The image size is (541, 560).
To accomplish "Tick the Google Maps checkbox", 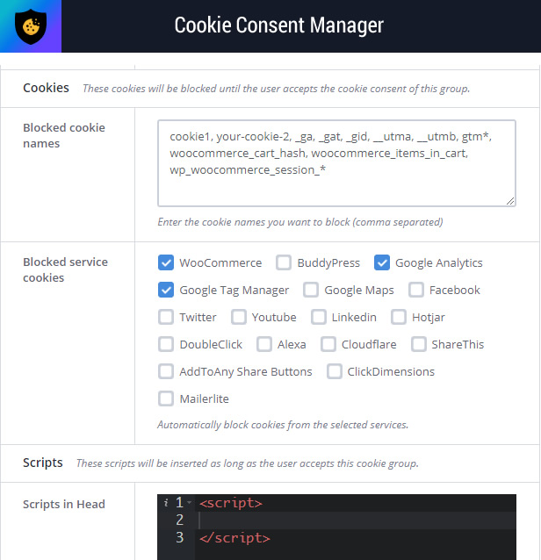I will click(311, 290).
